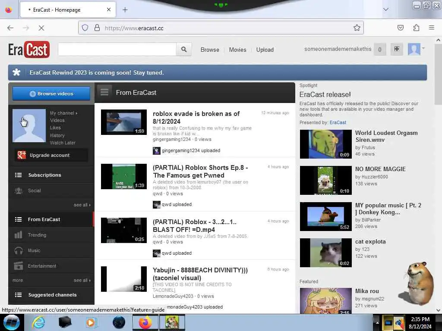Open the Yabujin 8888EACH DIVINITY video title
The height and width of the screenshot is (331, 442).
click(x=200, y=274)
